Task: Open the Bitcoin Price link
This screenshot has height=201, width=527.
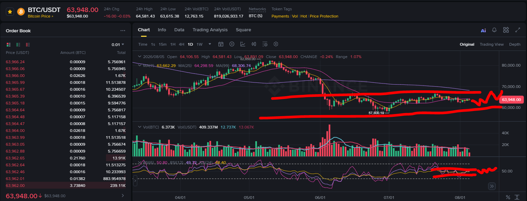Action: (41, 16)
